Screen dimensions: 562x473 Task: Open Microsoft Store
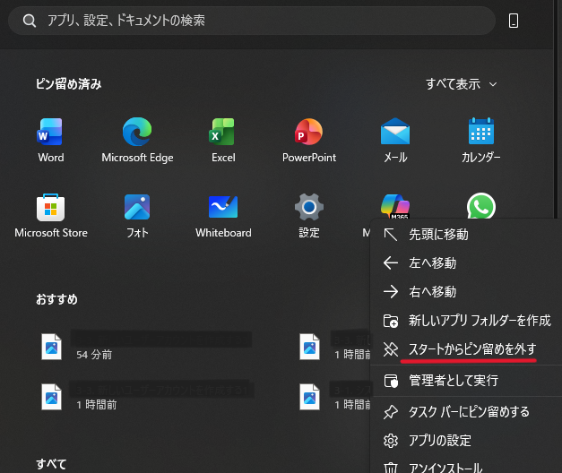(x=51, y=215)
